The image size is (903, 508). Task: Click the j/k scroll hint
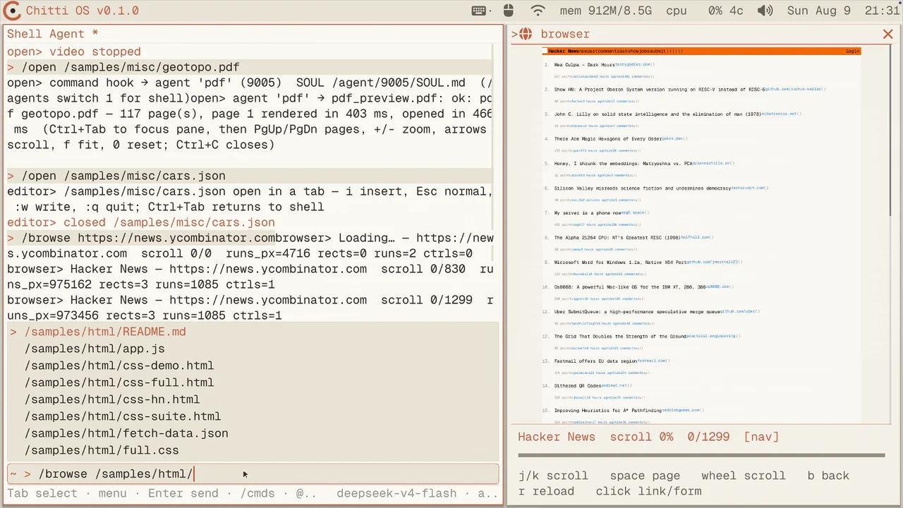(x=553, y=476)
